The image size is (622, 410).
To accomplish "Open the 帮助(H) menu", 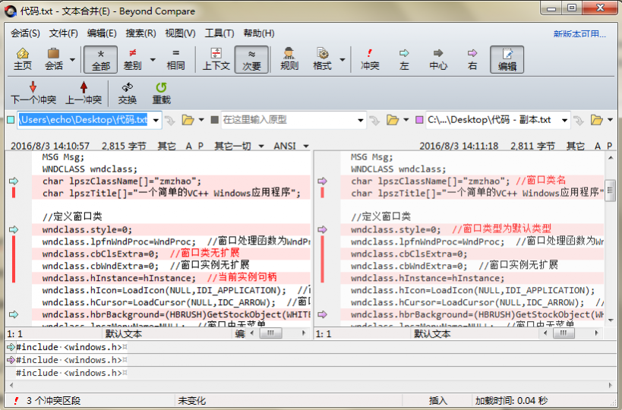I will click(x=259, y=33).
